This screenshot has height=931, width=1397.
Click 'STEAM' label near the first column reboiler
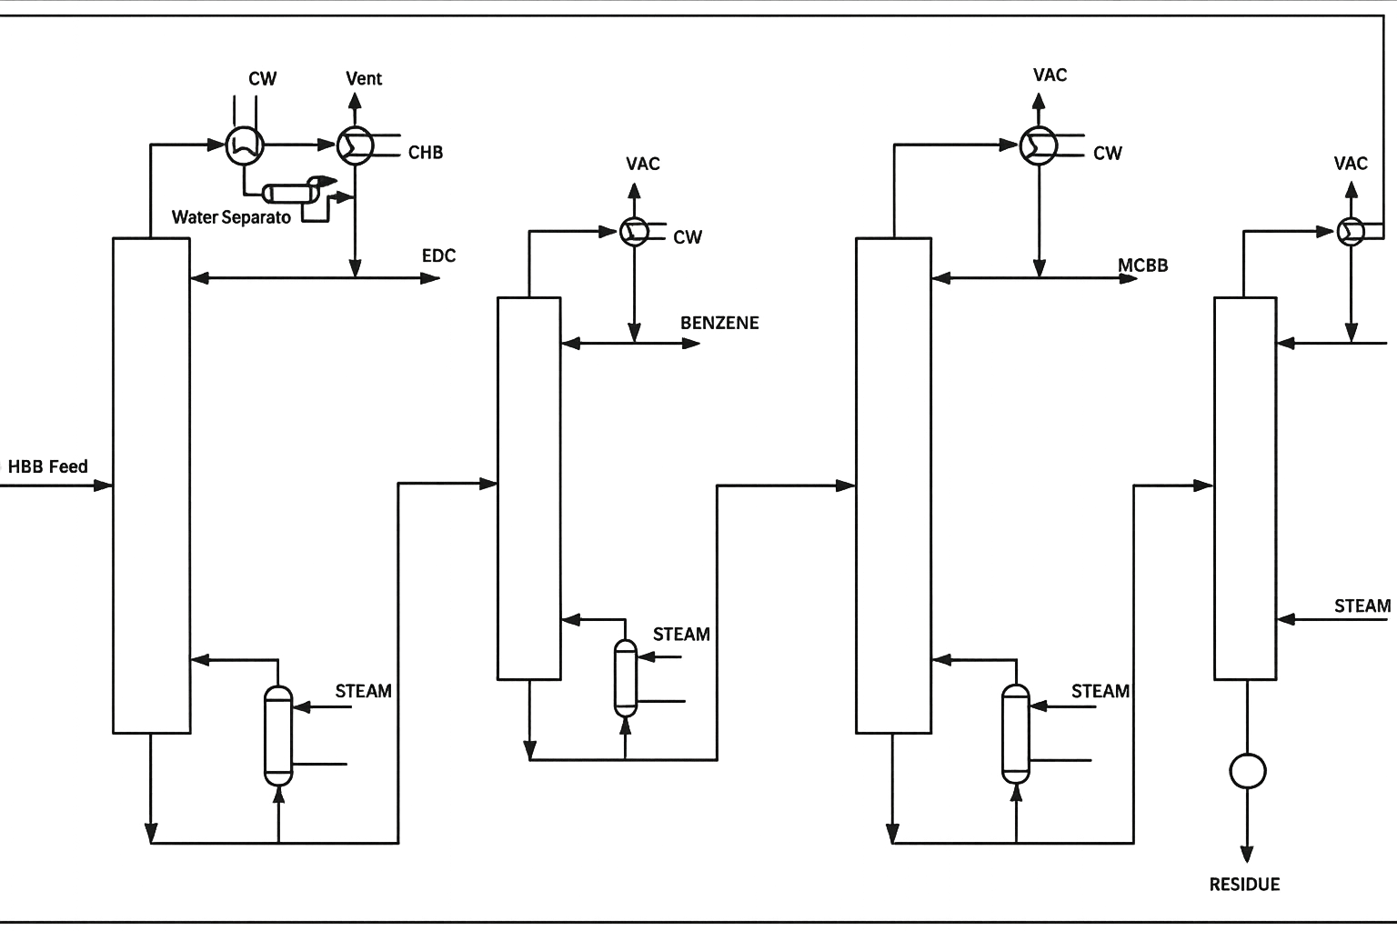[363, 691]
